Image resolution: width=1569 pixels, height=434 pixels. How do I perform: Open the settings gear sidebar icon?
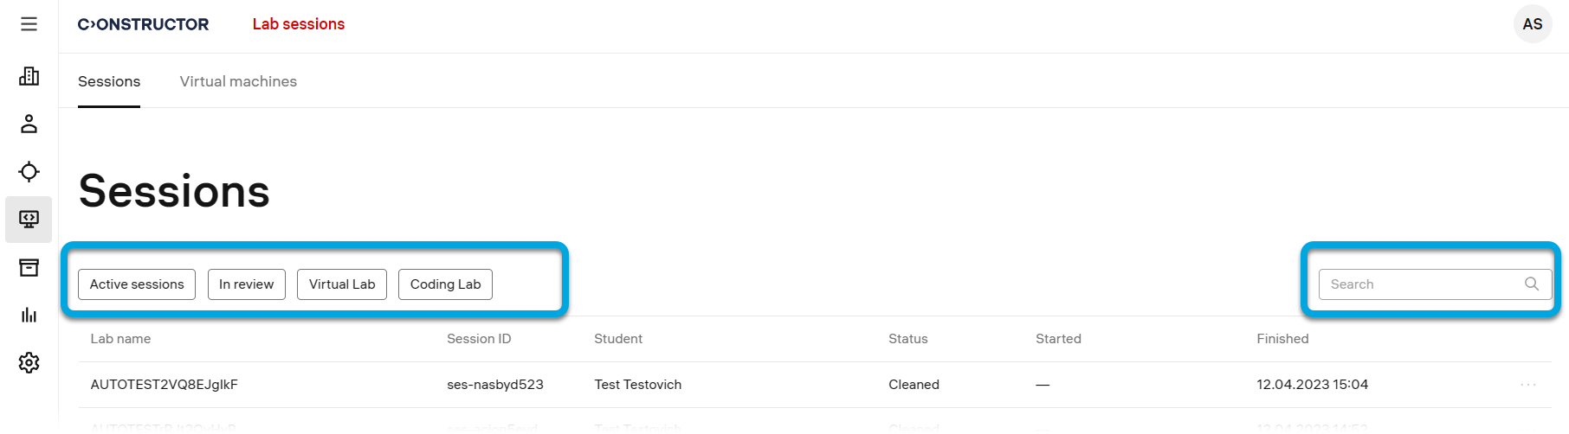tap(29, 362)
